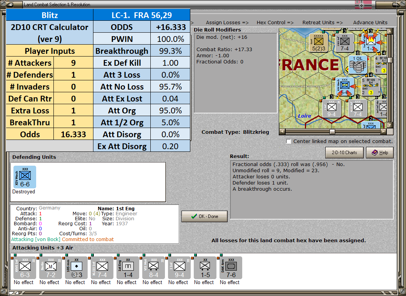Click the 1 OIL barrels counter on map
The image size is (406, 296).
click(x=358, y=64)
